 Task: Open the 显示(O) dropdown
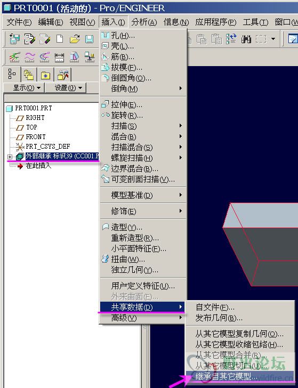point(25,88)
